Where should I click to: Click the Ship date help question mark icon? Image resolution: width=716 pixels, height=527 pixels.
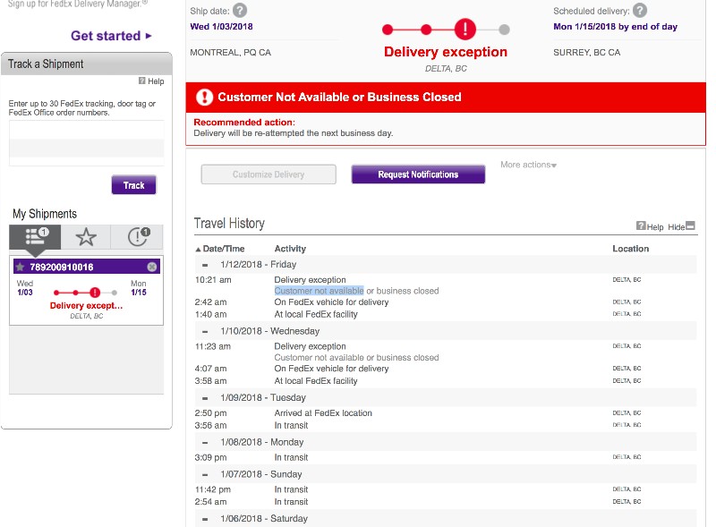tap(240, 10)
